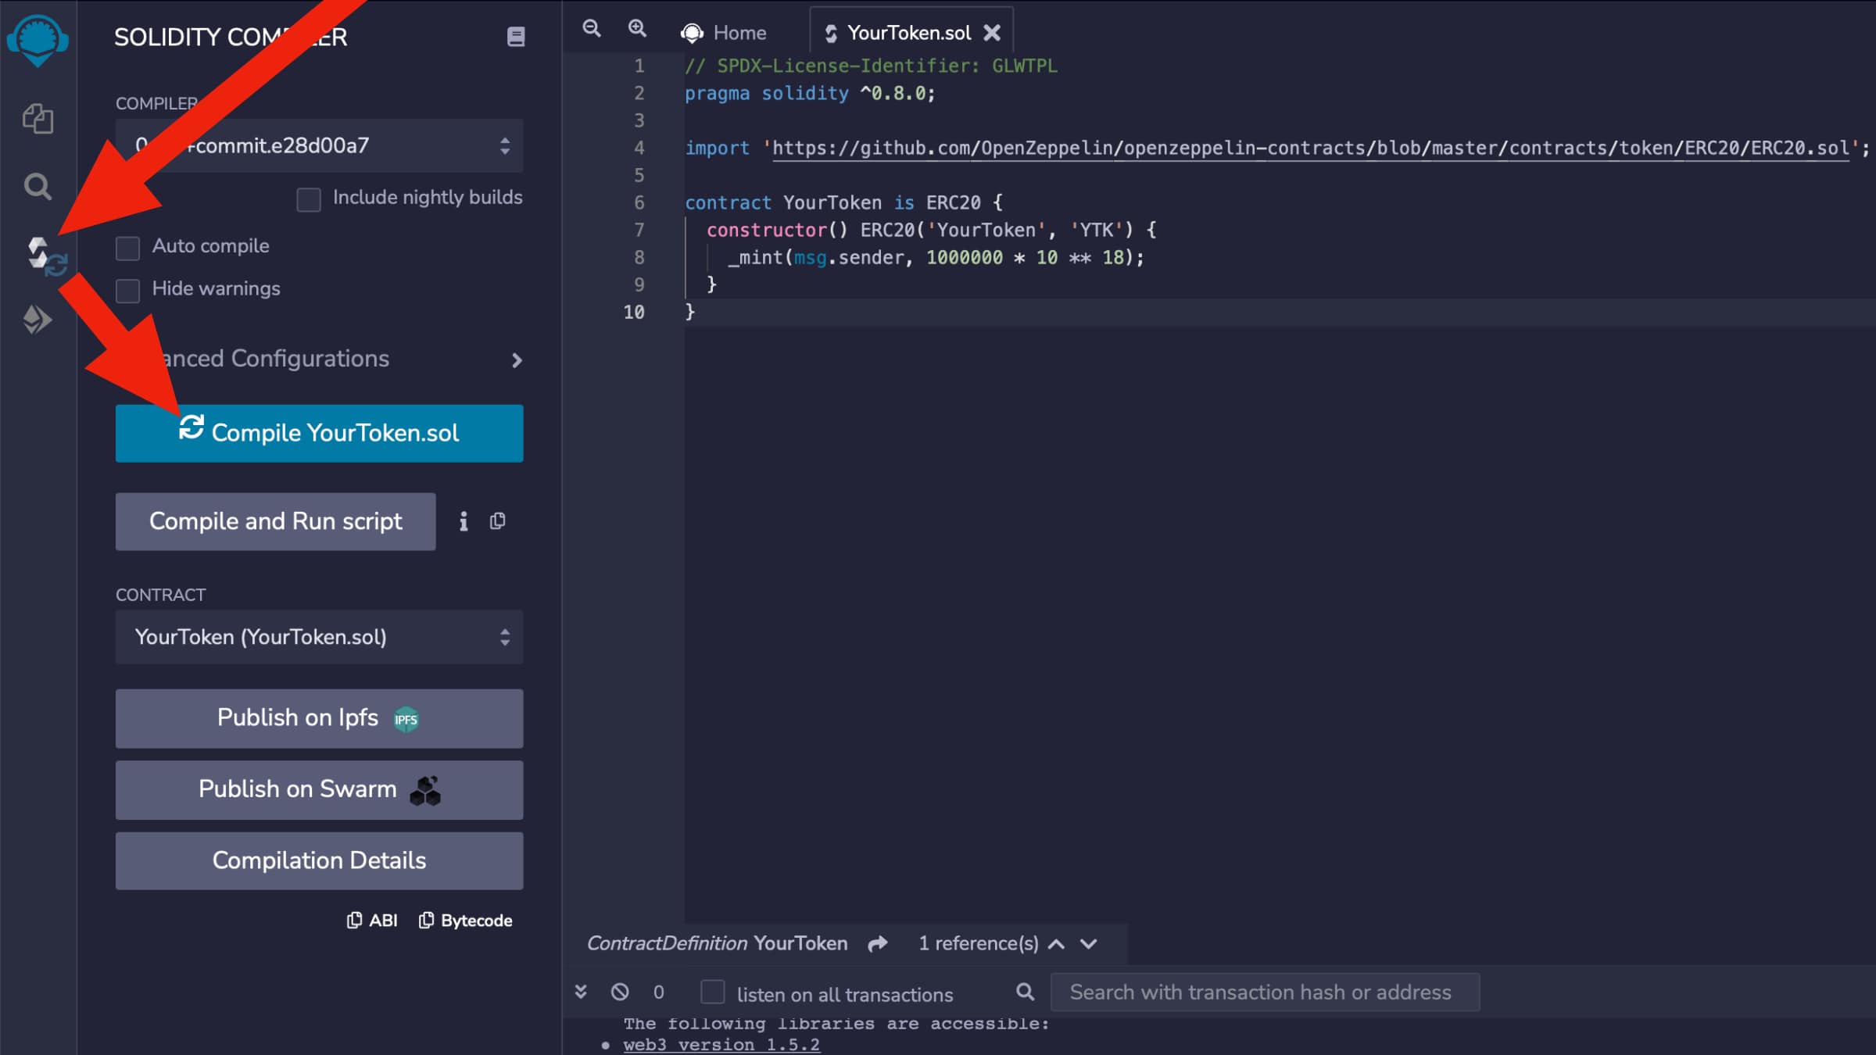Click the zoom in editor icon

pyautogui.click(x=638, y=30)
